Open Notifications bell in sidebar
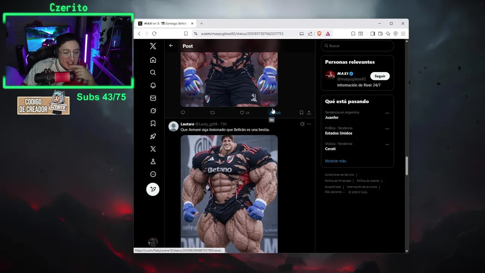This screenshot has height=273, width=485. 153,85
